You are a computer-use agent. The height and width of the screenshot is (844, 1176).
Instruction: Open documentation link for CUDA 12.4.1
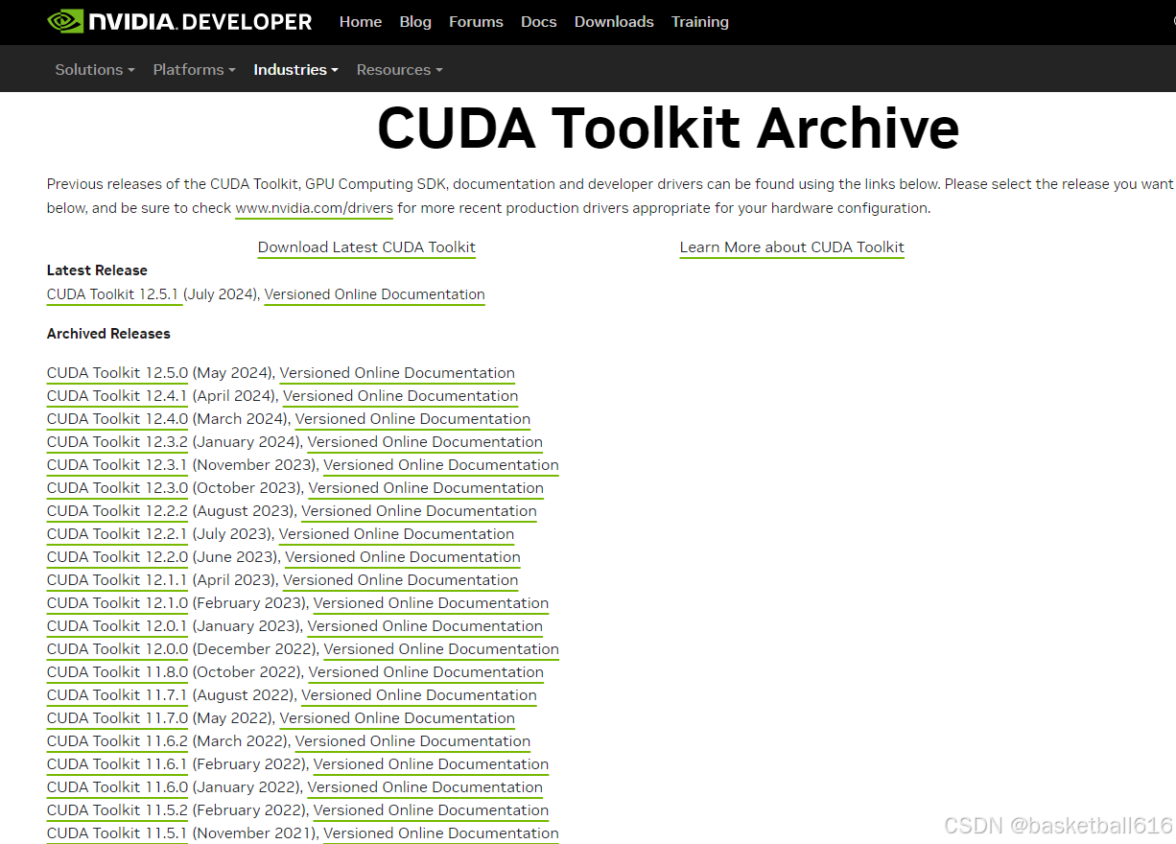pyautogui.click(x=401, y=396)
